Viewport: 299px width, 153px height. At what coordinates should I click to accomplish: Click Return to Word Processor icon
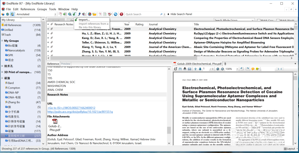[110, 14]
